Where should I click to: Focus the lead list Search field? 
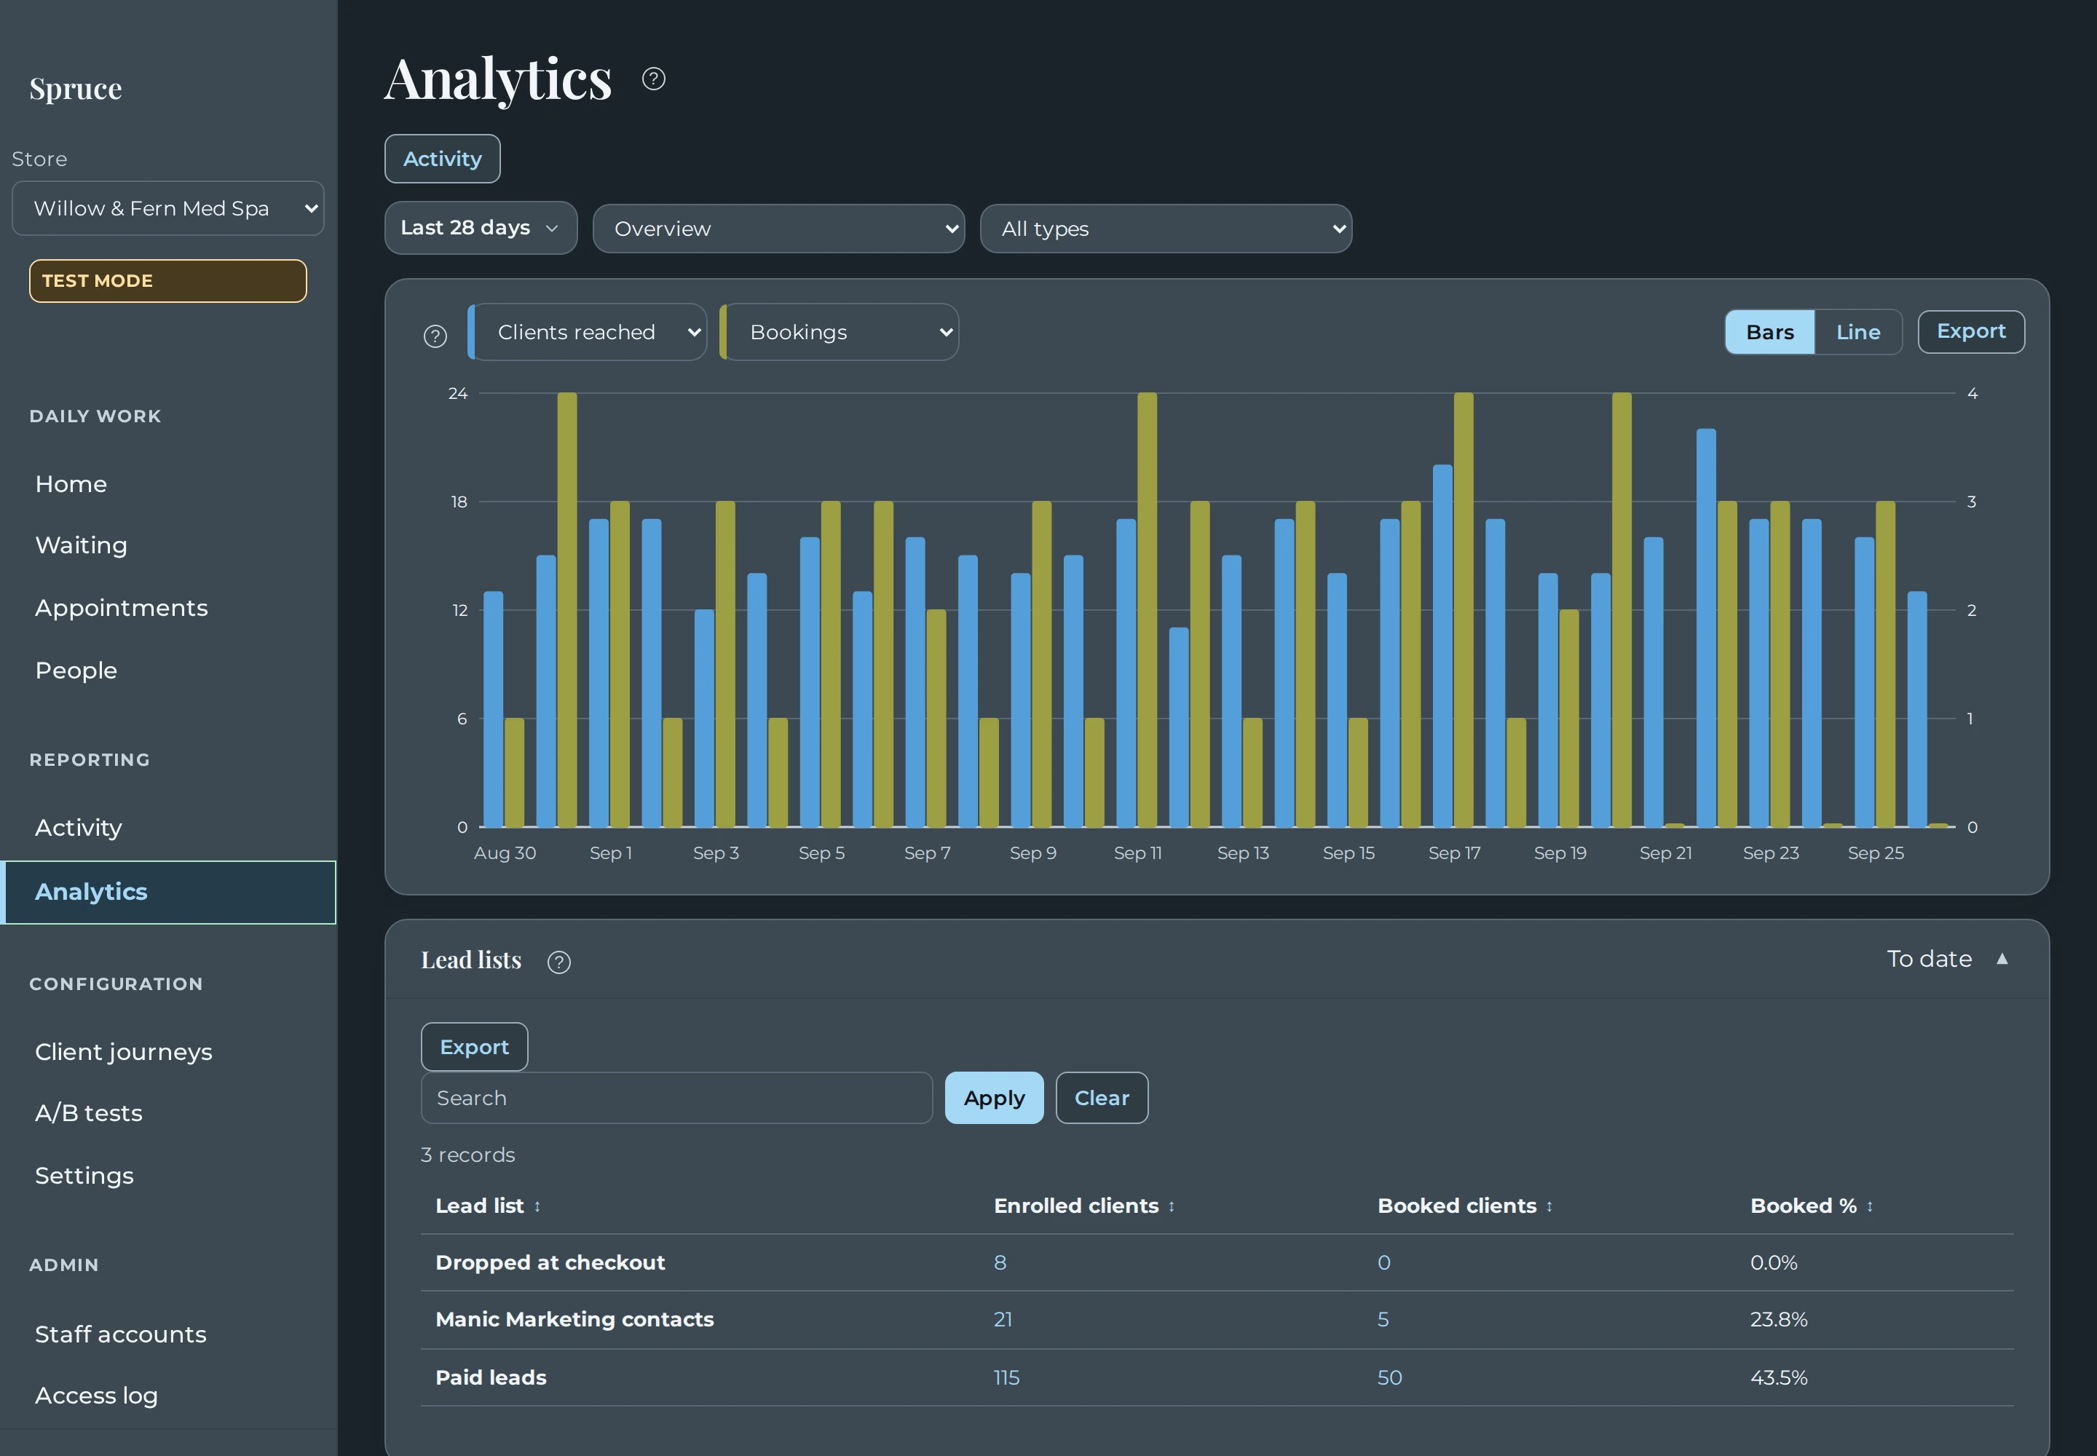pyautogui.click(x=676, y=1098)
